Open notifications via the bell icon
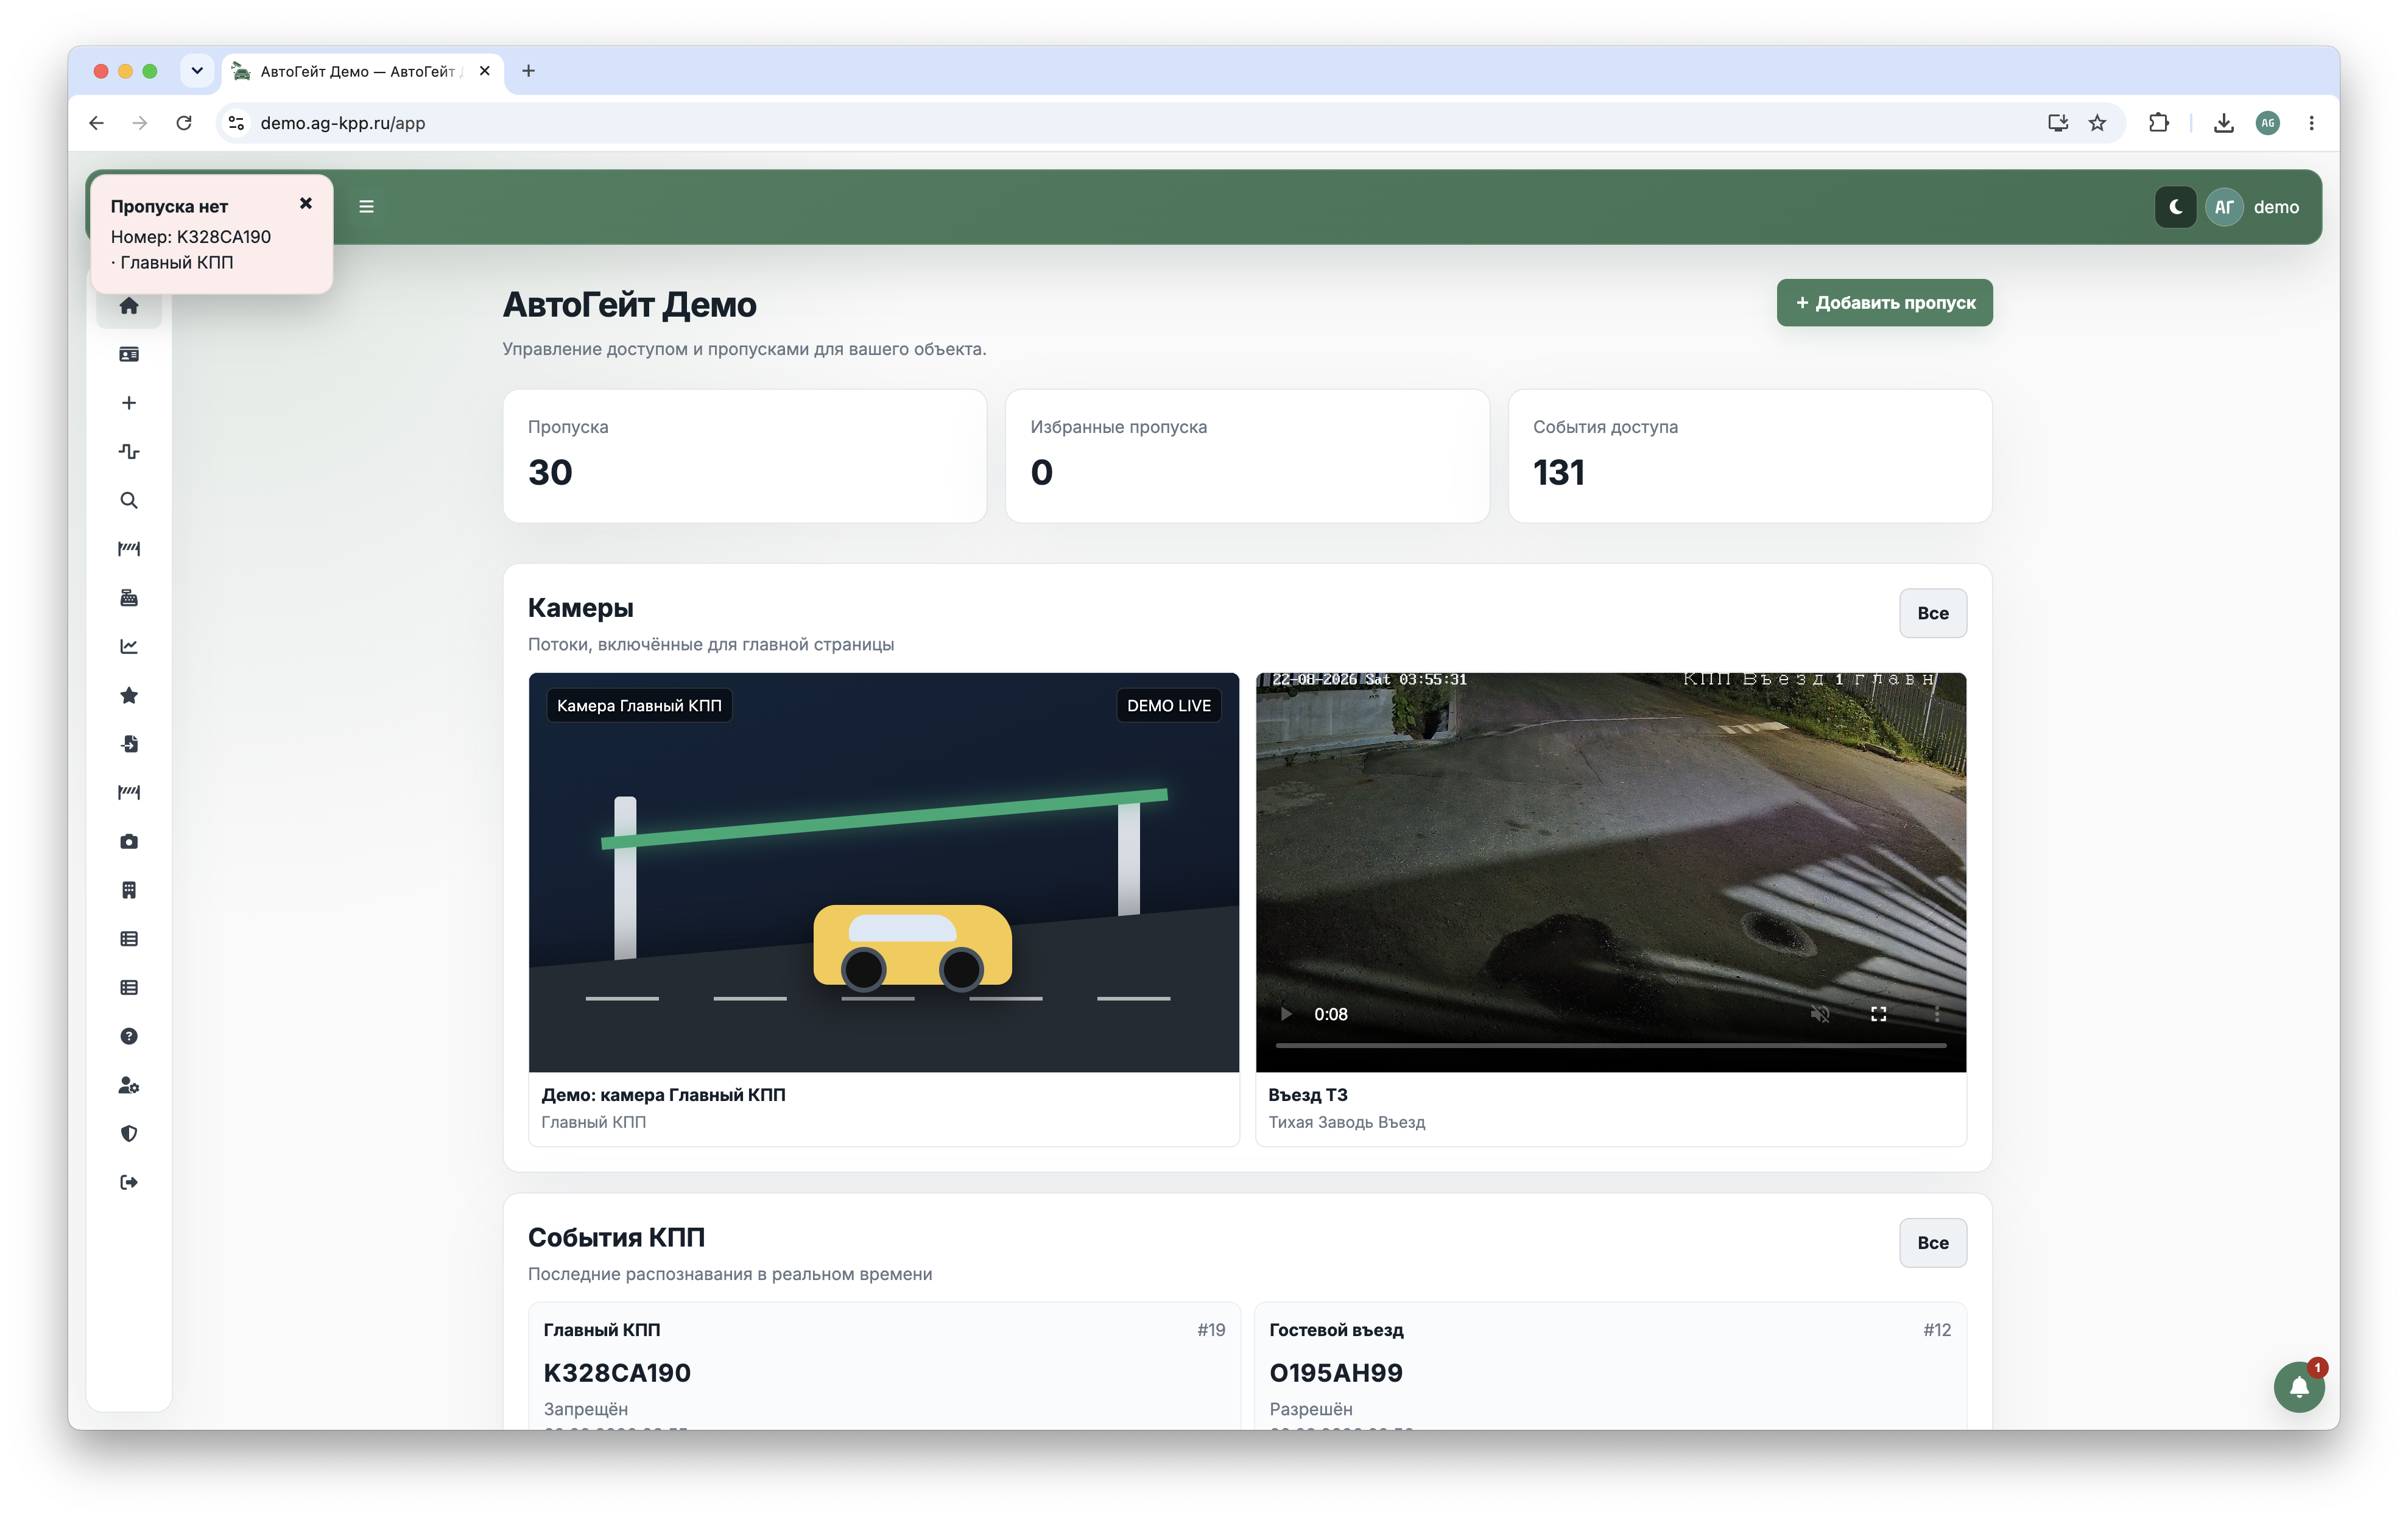The height and width of the screenshot is (1520, 2408). click(x=2298, y=1386)
